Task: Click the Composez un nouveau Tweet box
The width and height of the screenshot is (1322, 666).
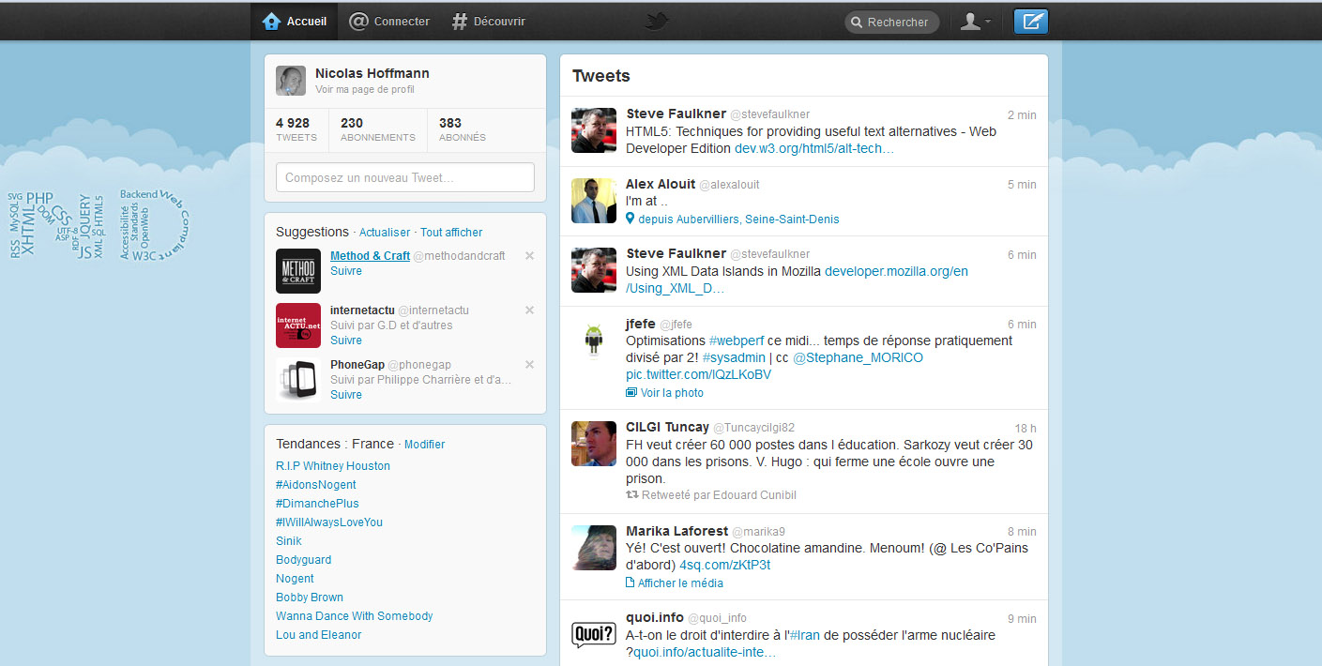Action: (x=405, y=177)
